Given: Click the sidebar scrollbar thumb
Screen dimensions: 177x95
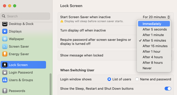Looking at the screenshot, I should (x=51, y=84).
